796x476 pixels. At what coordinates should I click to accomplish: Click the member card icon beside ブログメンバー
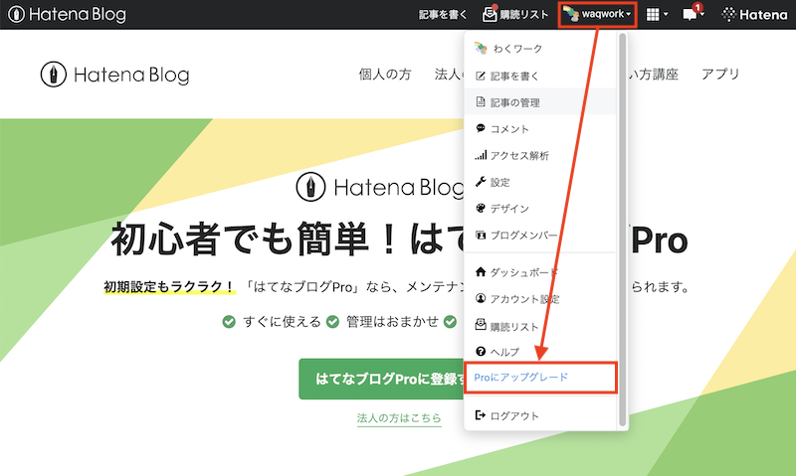point(481,235)
